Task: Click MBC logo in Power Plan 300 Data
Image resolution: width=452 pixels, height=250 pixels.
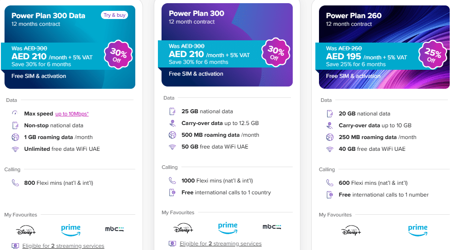Action: tap(114, 230)
